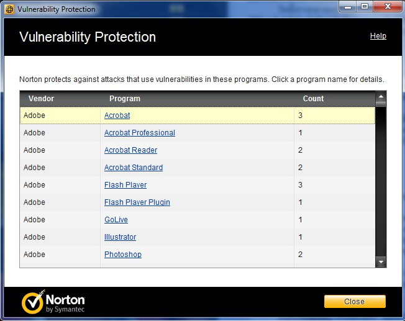This screenshot has width=405, height=321.
Task: Select the Flash Player Plugin link
Action: 137,202
